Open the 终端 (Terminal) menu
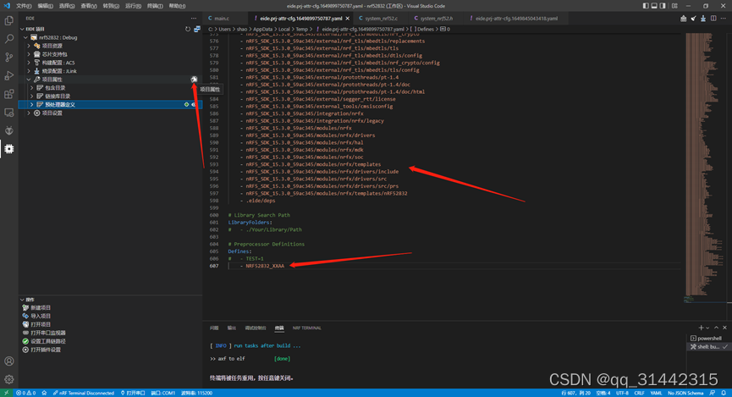 [x=155, y=6]
